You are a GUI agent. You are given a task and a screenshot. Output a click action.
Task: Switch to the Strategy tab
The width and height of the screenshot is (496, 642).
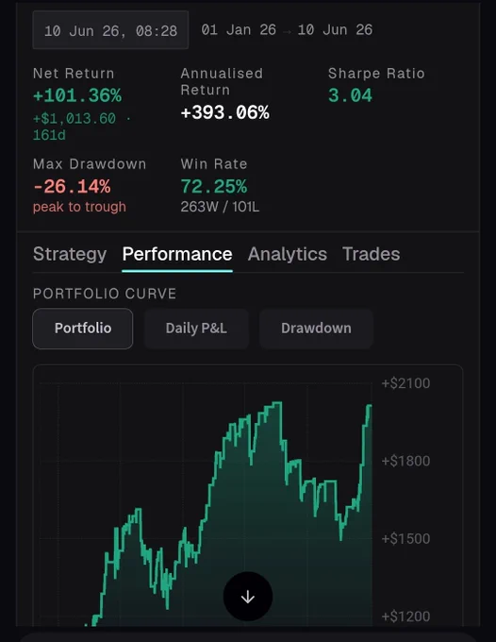pos(70,254)
